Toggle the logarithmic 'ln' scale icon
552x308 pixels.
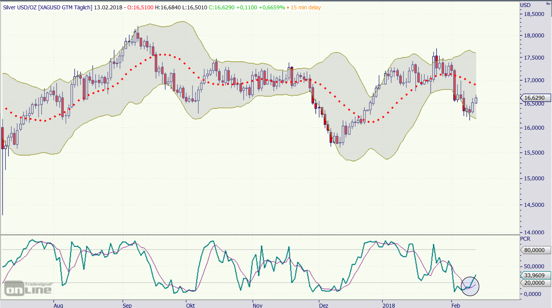tap(548, 4)
